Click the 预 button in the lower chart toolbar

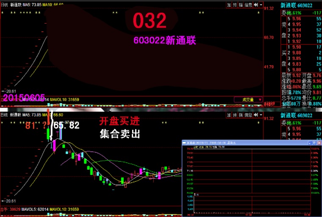click(235, 115)
